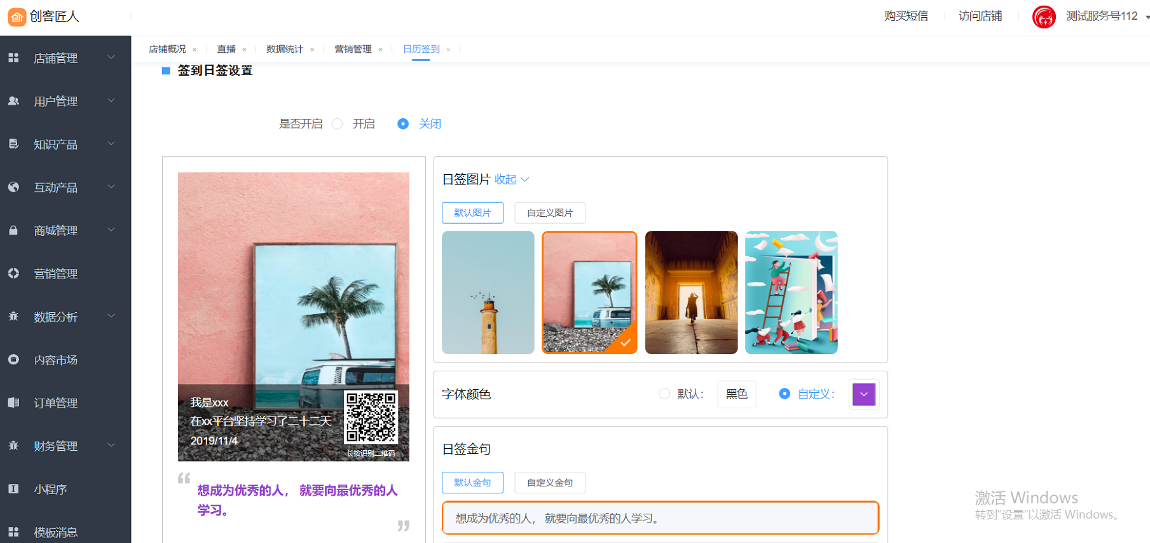Switch to the 数据统计 tab
This screenshot has width=1150, height=543.
pos(284,49)
